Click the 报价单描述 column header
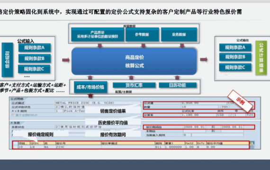 click(128, 143)
